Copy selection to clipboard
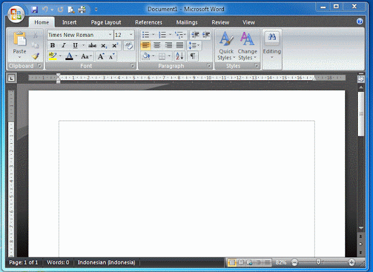Screen dimensions: 373x272 35,45
